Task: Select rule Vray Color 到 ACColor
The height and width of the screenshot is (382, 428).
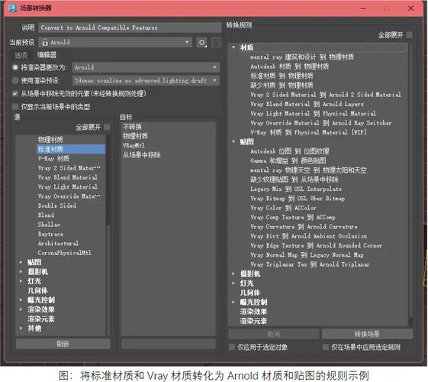Action: (x=283, y=208)
